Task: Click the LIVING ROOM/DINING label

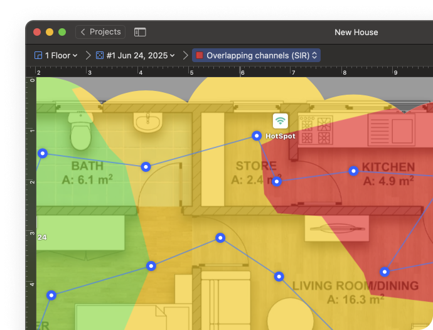Action: coord(355,286)
